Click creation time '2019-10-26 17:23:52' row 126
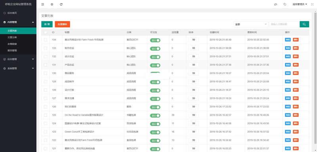 [221, 107]
